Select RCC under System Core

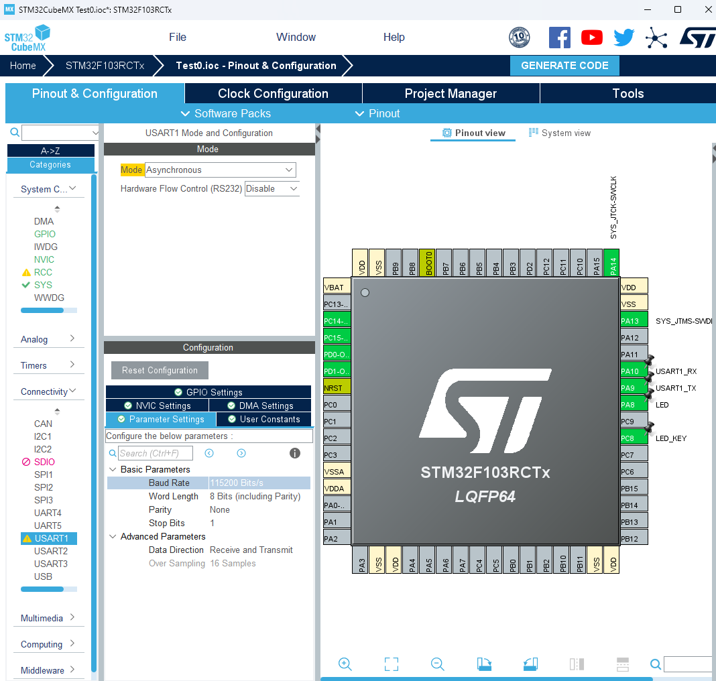click(43, 272)
